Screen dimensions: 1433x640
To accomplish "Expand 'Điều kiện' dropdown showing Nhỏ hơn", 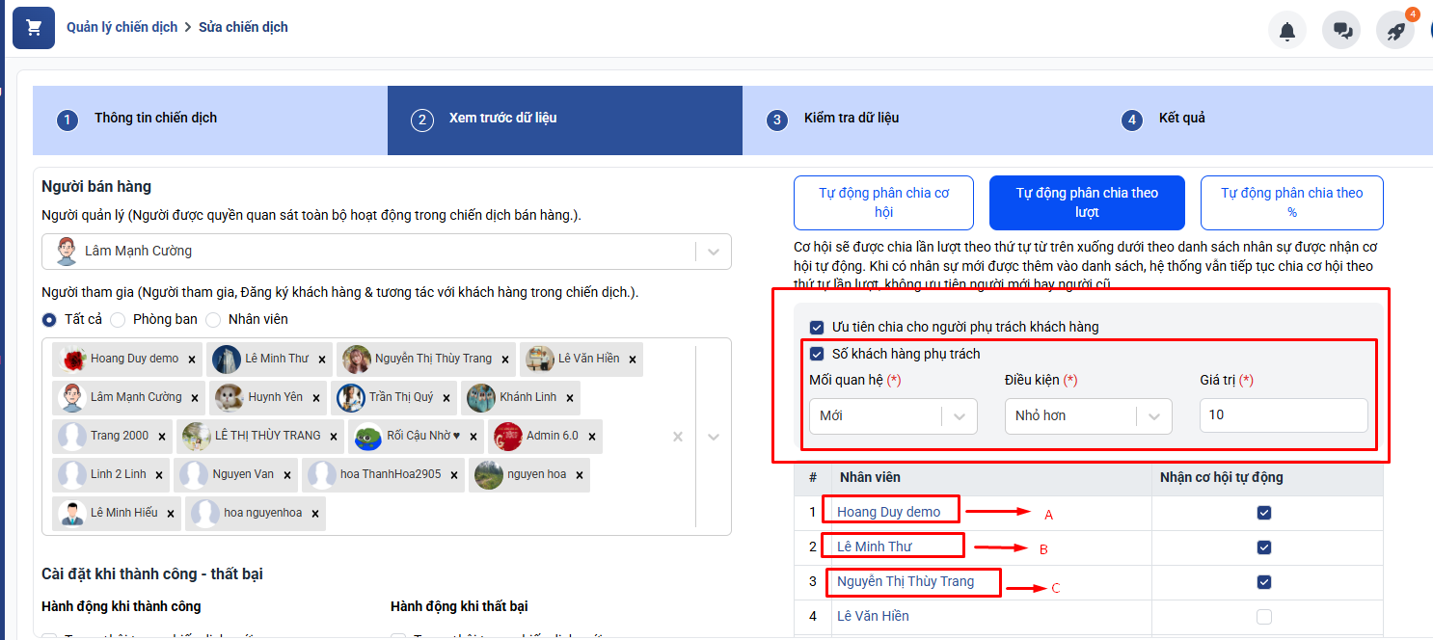I will (1153, 416).
